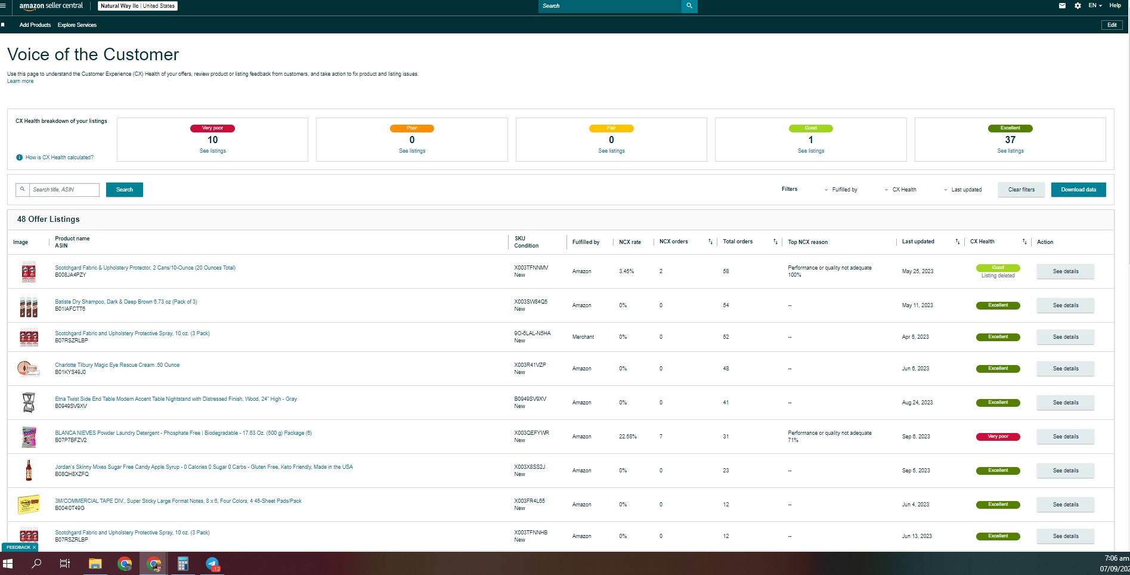Image resolution: width=1130 pixels, height=575 pixels.
Task: Launch File Explorer from the taskbar
Action: (x=95, y=563)
